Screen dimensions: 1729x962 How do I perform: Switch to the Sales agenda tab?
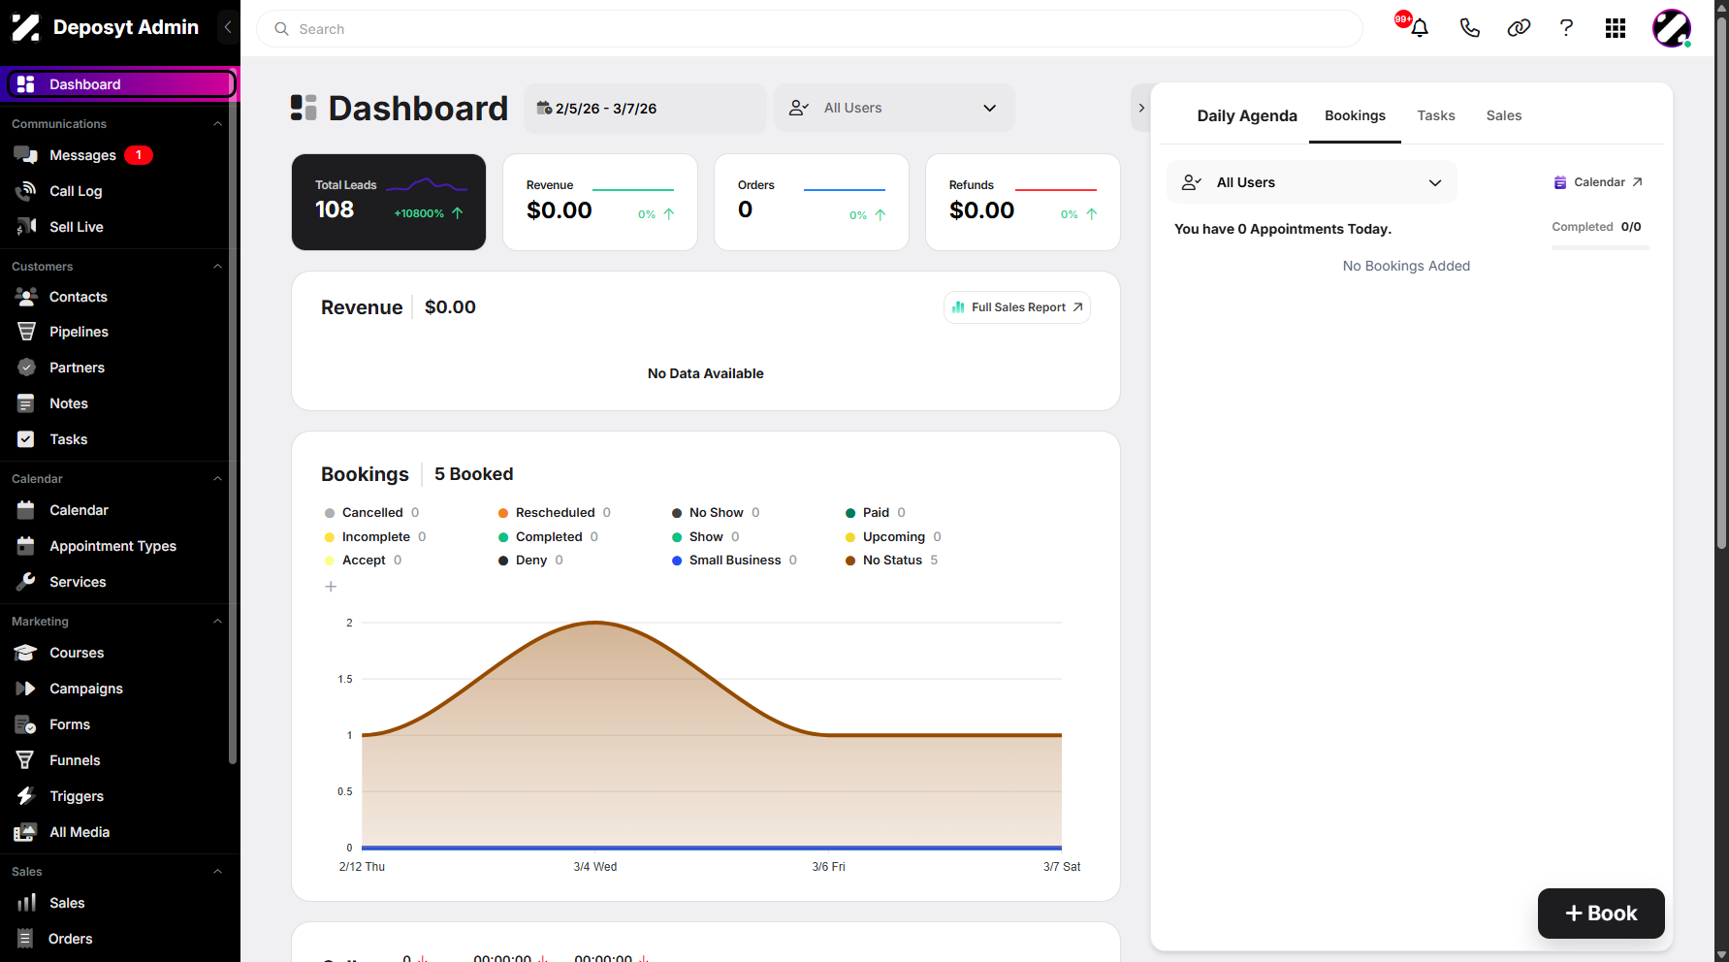click(1503, 115)
